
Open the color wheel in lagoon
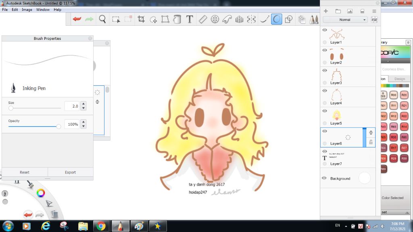tap(41, 193)
